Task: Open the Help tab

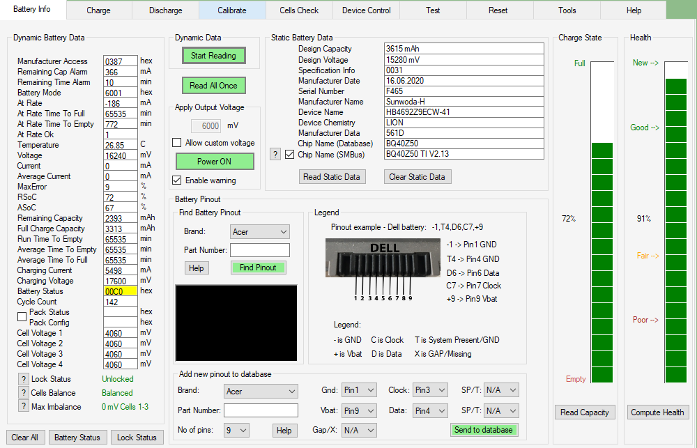Action: pyautogui.click(x=634, y=10)
